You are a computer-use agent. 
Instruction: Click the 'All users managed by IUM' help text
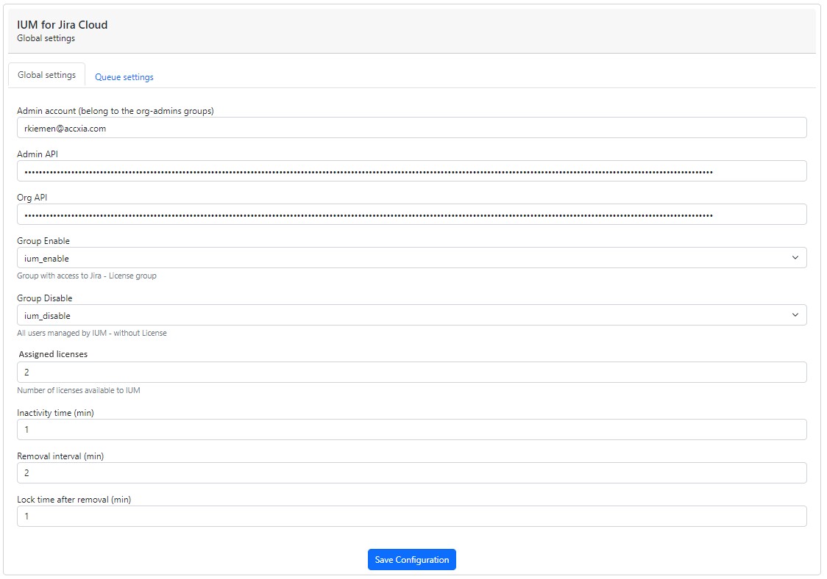[92, 333]
